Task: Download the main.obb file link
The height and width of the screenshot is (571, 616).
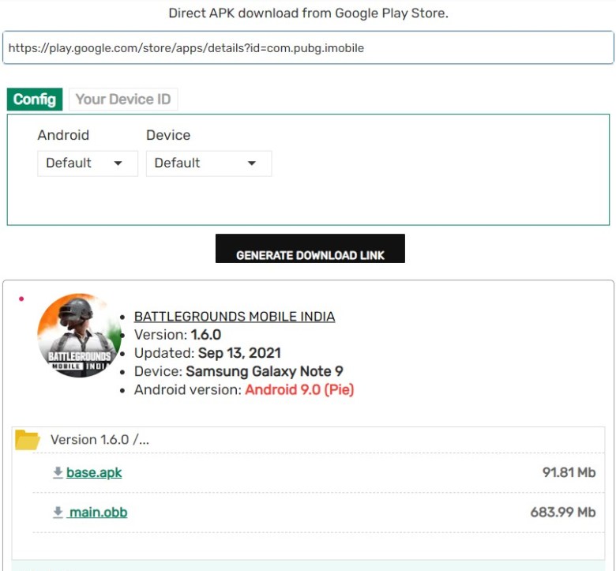Action: pos(98,512)
